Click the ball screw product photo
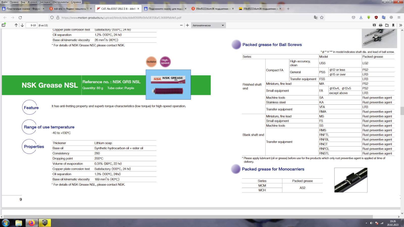This screenshot has height=227, width=404. coord(379,38)
